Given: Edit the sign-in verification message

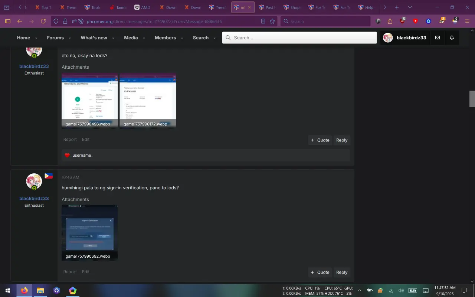Looking at the screenshot, I should [x=86, y=272].
